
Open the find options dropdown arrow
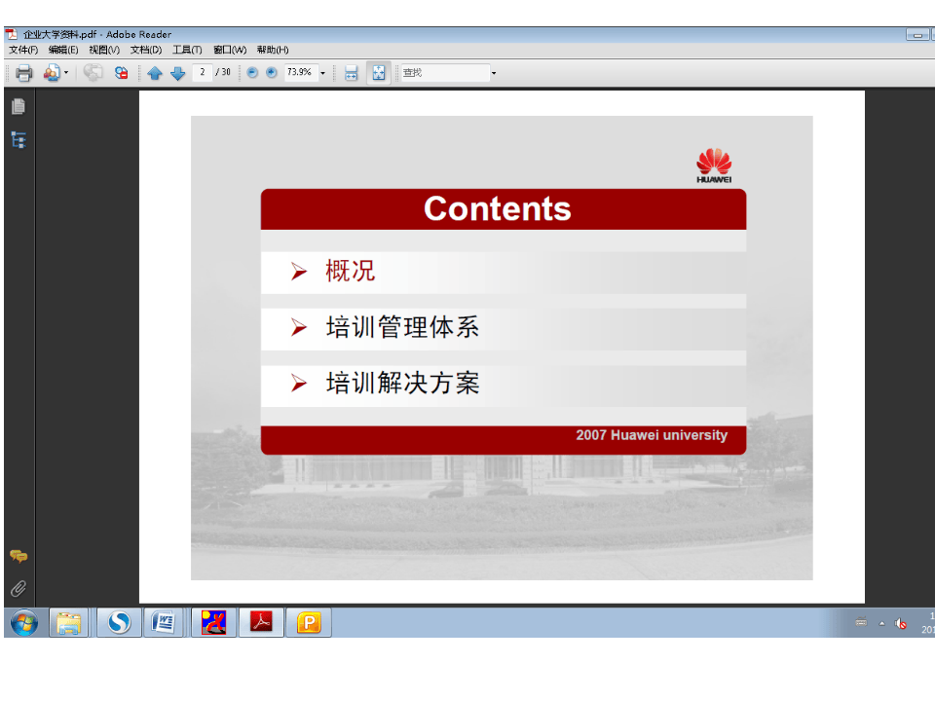coord(494,73)
